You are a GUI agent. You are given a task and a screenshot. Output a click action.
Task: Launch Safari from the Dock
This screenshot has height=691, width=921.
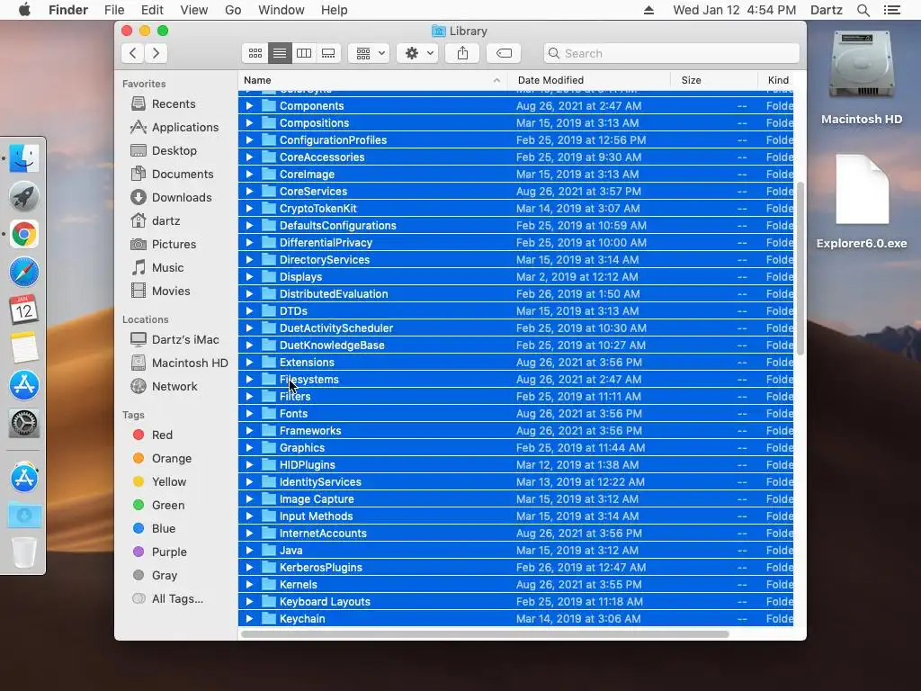pos(24,272)
